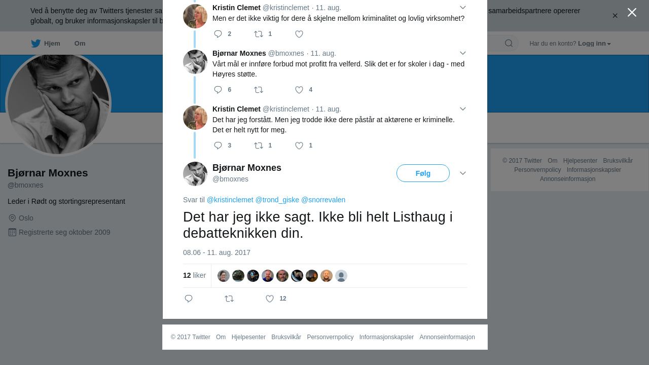Click the search magnifier icon
The height and width of the screenshot is (365, 649).
pos(509,43)
